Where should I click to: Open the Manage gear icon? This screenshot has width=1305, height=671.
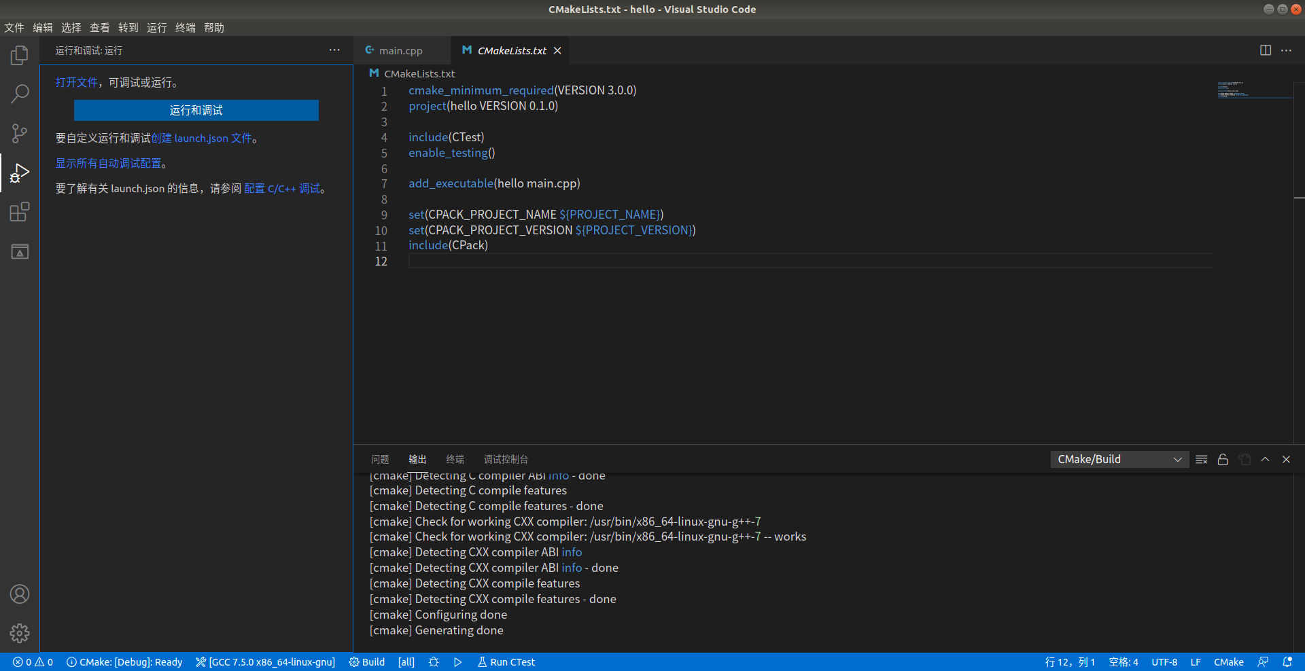pyautogui.click(x=20, y=633)
